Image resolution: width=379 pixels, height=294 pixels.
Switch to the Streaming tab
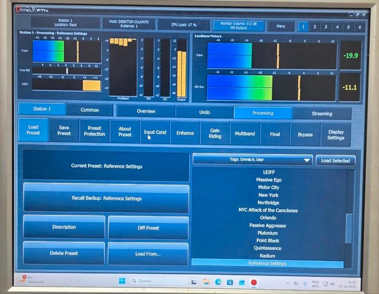pyautogui.click(x=322, y=113)
